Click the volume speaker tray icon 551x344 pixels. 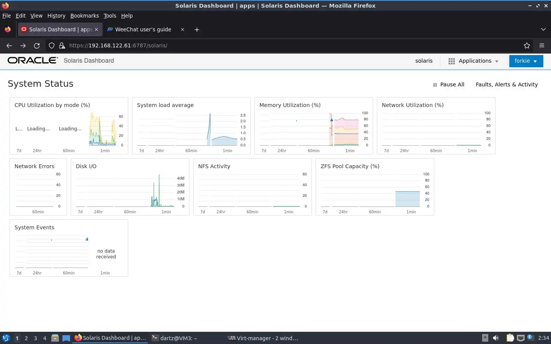click(x=496, y=338)
